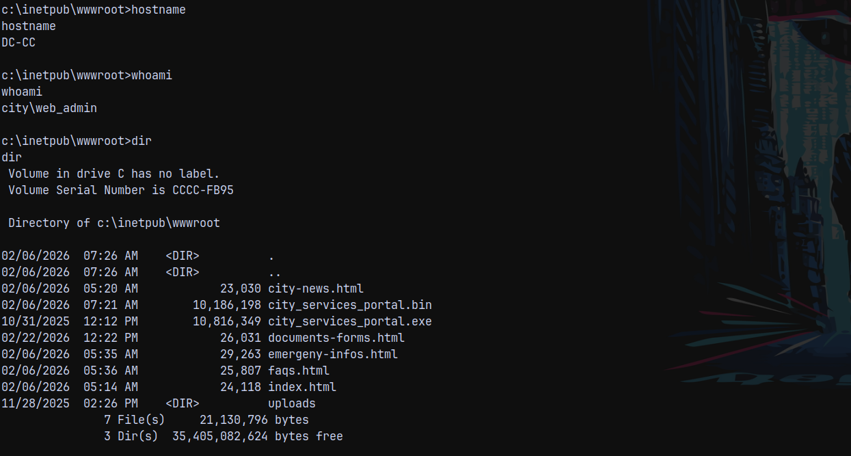Click the file size 10,186,198
851x456 pixels.
click(227, 305)
